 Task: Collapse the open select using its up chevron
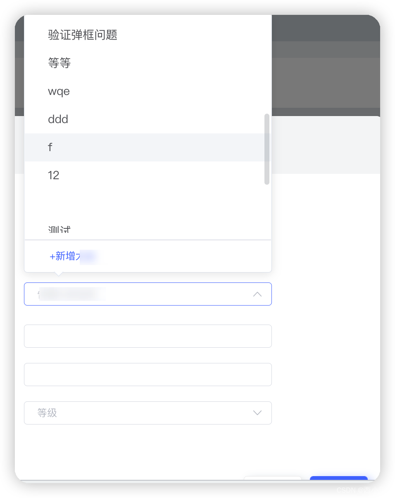[x=257, y=294]
